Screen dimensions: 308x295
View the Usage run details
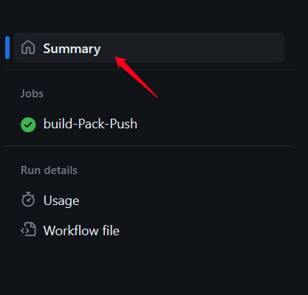click(148, 201)
